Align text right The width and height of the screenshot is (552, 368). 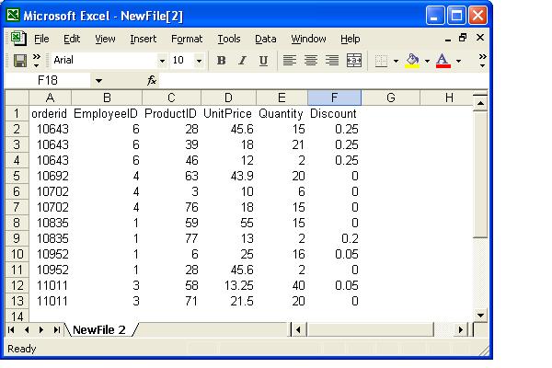pyautogui.click(x=332, y=61)
